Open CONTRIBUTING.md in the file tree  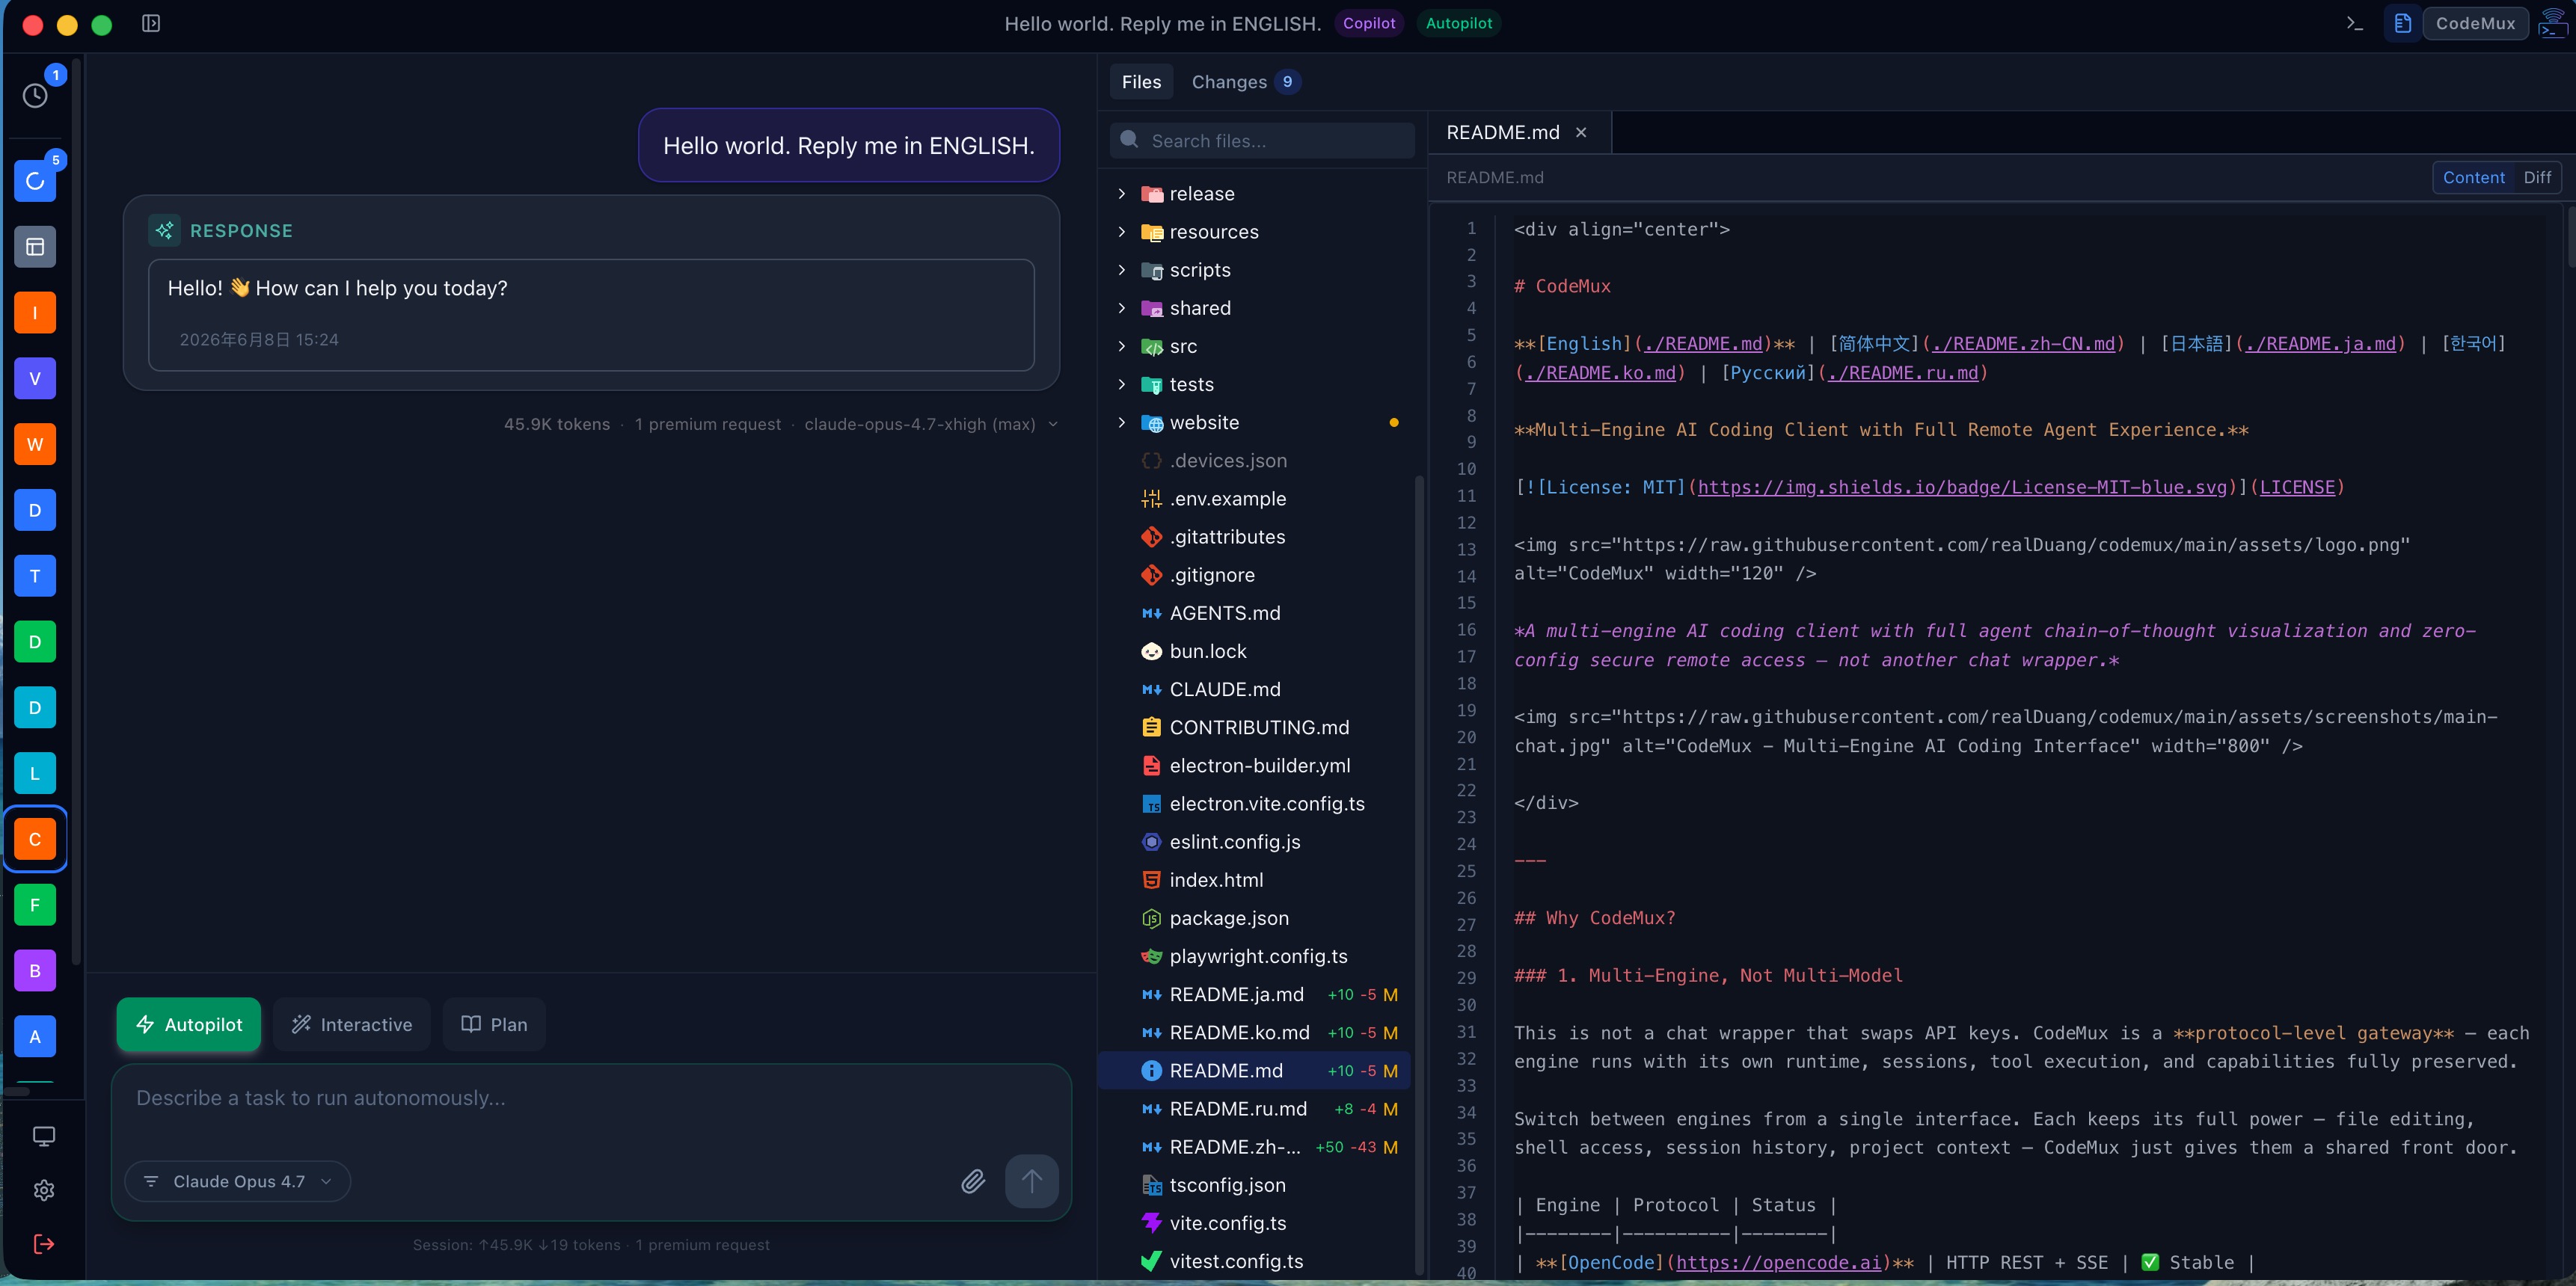(1255, 727)
